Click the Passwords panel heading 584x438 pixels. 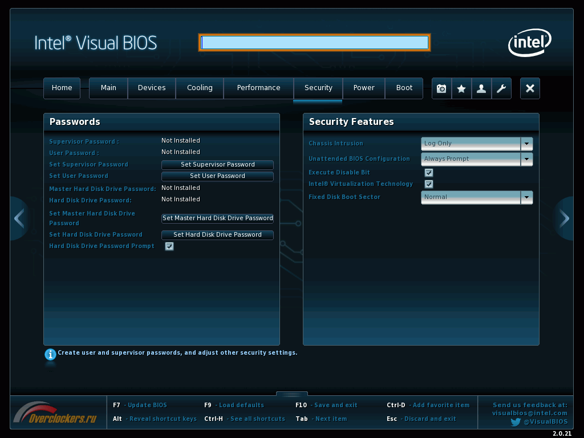[x=75, y=122]
